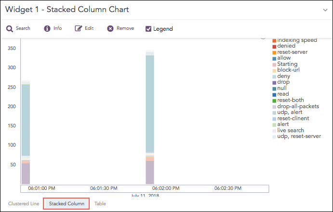Open the Table tab
This screenshot has height=212, width=333.
click(x=100, y=204)
